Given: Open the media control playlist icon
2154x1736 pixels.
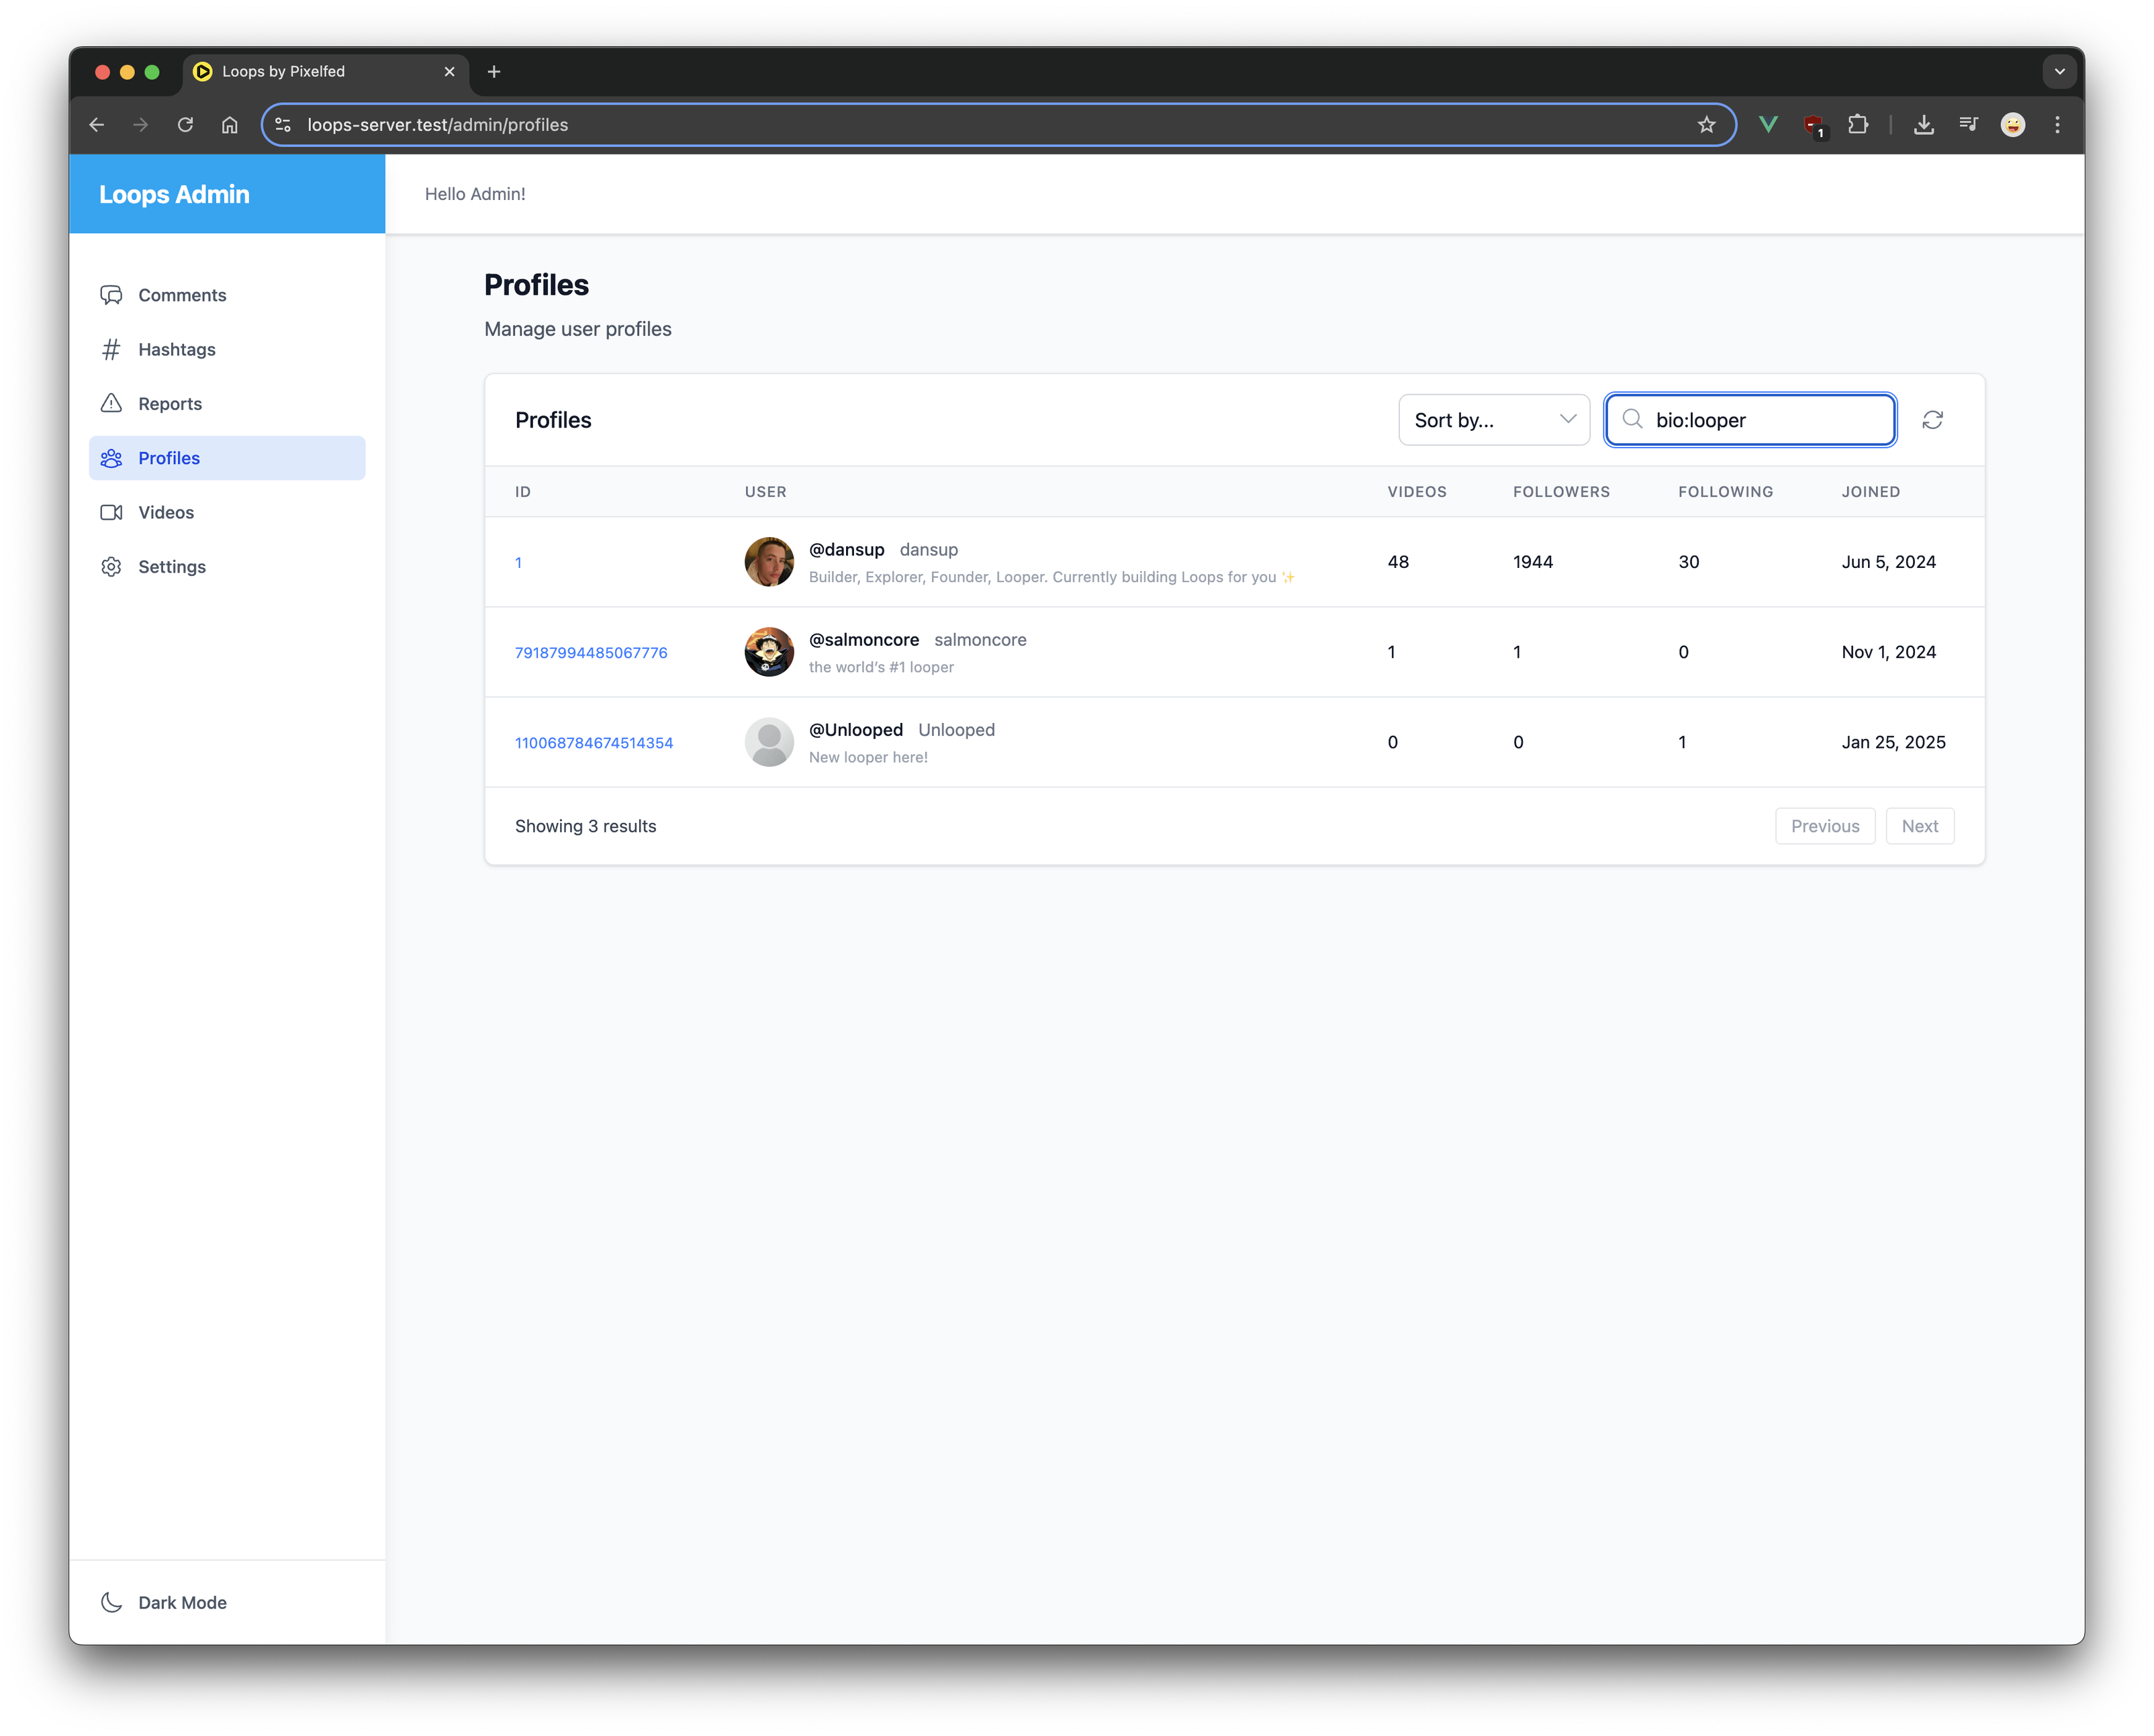Looking at the screenshot, I should point(1968,125).
